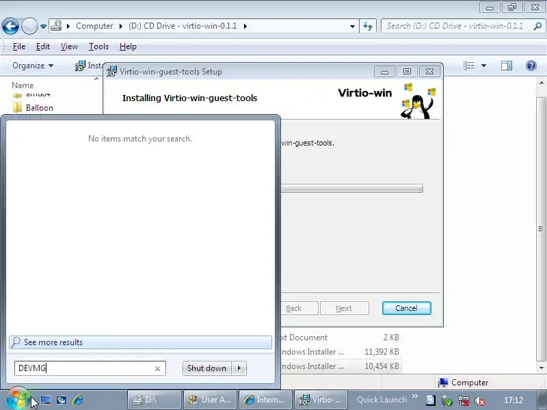The image size is (547, 410).
Task: Open the Edit menu
Action: point(42,46)
